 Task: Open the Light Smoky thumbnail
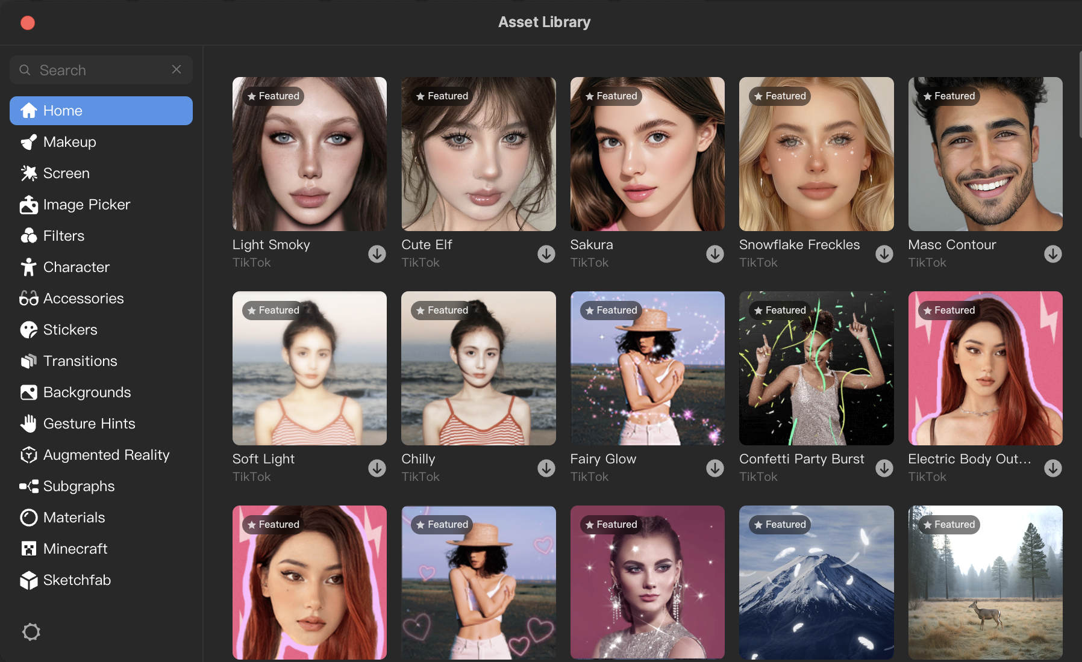(310, 154)
